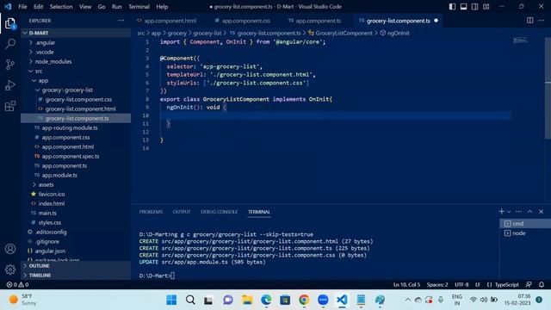Image resolution: width=551 pixels, height=310 pixels.
Task: Open the Search view in activity bar
Action: pos(10,44)
